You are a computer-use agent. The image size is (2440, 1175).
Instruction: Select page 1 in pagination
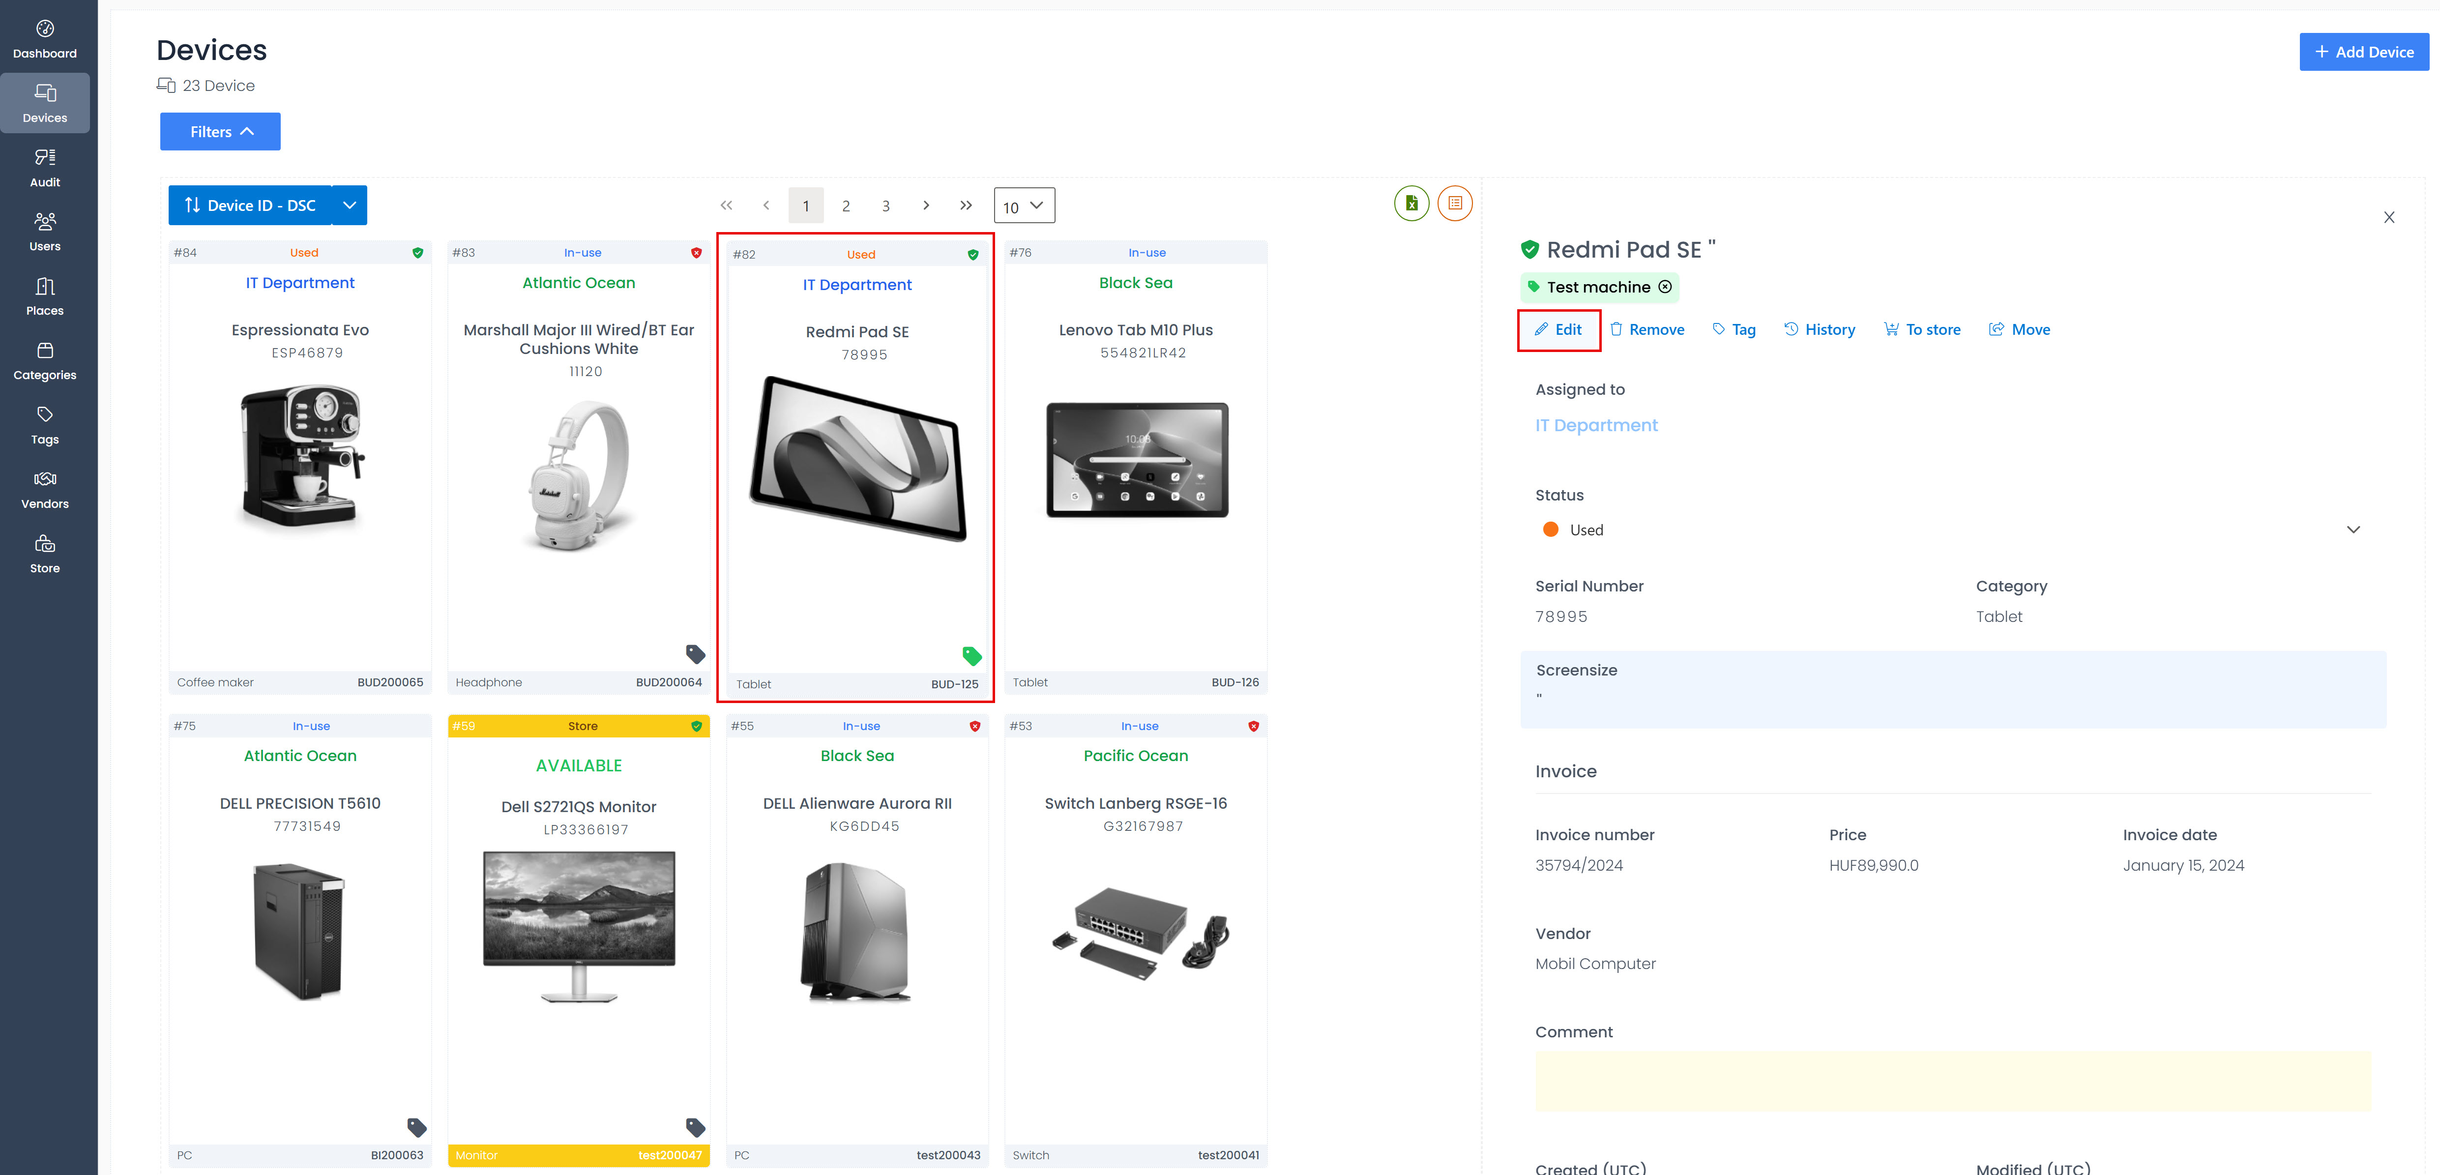pyautogui.click(x=806, y=206)
